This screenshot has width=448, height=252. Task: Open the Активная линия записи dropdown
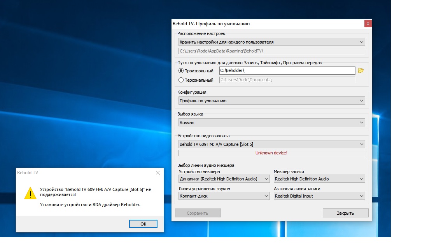coord(319,196)
